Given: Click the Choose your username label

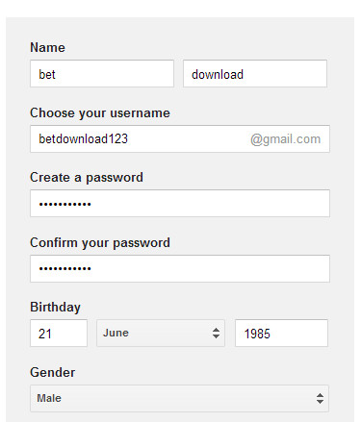Looking at the screenshot, I should pos(100,113).
